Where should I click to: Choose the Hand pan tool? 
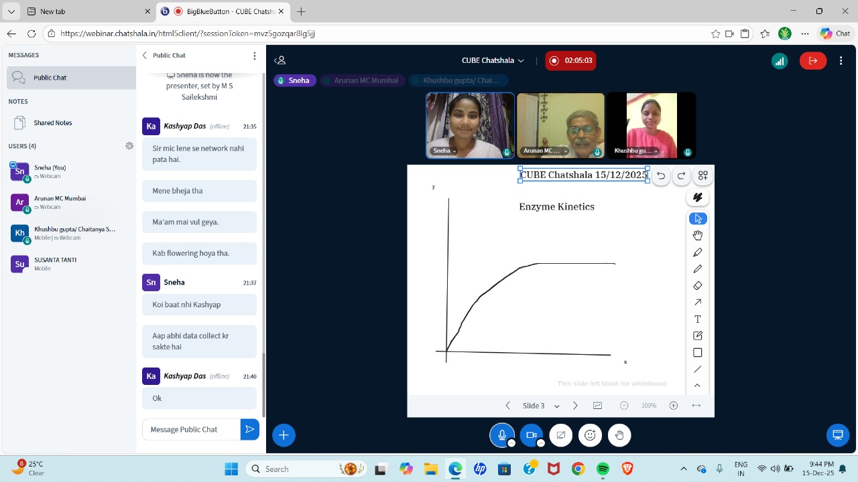click(x=697, y=236)
